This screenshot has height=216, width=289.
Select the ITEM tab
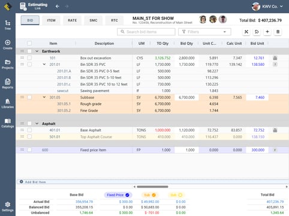[51, 20]
